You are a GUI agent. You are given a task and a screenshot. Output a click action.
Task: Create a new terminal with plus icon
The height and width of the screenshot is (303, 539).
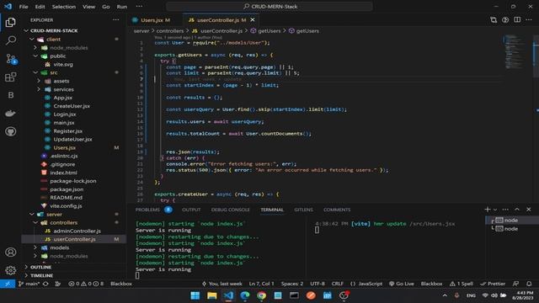(x=487, y=210)
